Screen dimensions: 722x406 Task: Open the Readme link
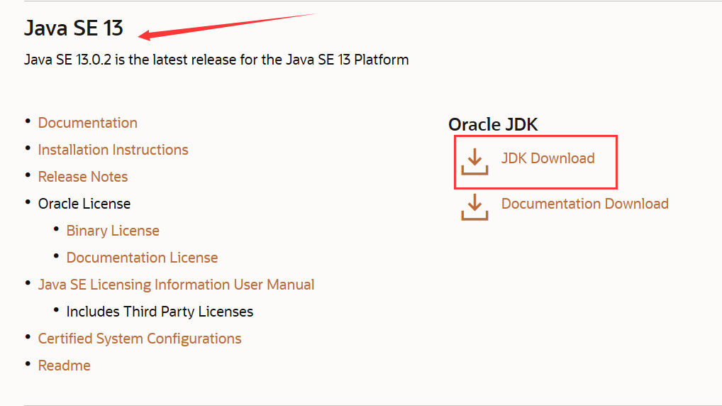coord(64,366)
